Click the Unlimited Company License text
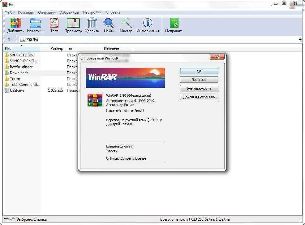Viewport: 305px width, 225px height. tap(126, 158)
